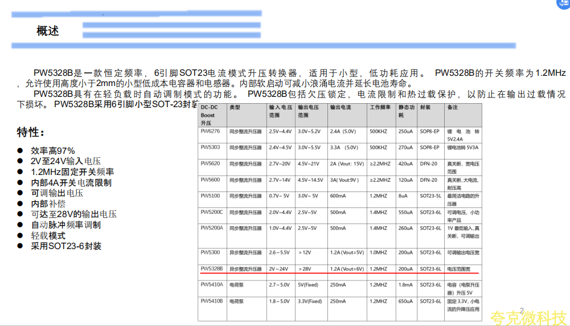Click the 工作频率 column header
Image resolution: width=570 pixels, height=326 pixels.
380,107
